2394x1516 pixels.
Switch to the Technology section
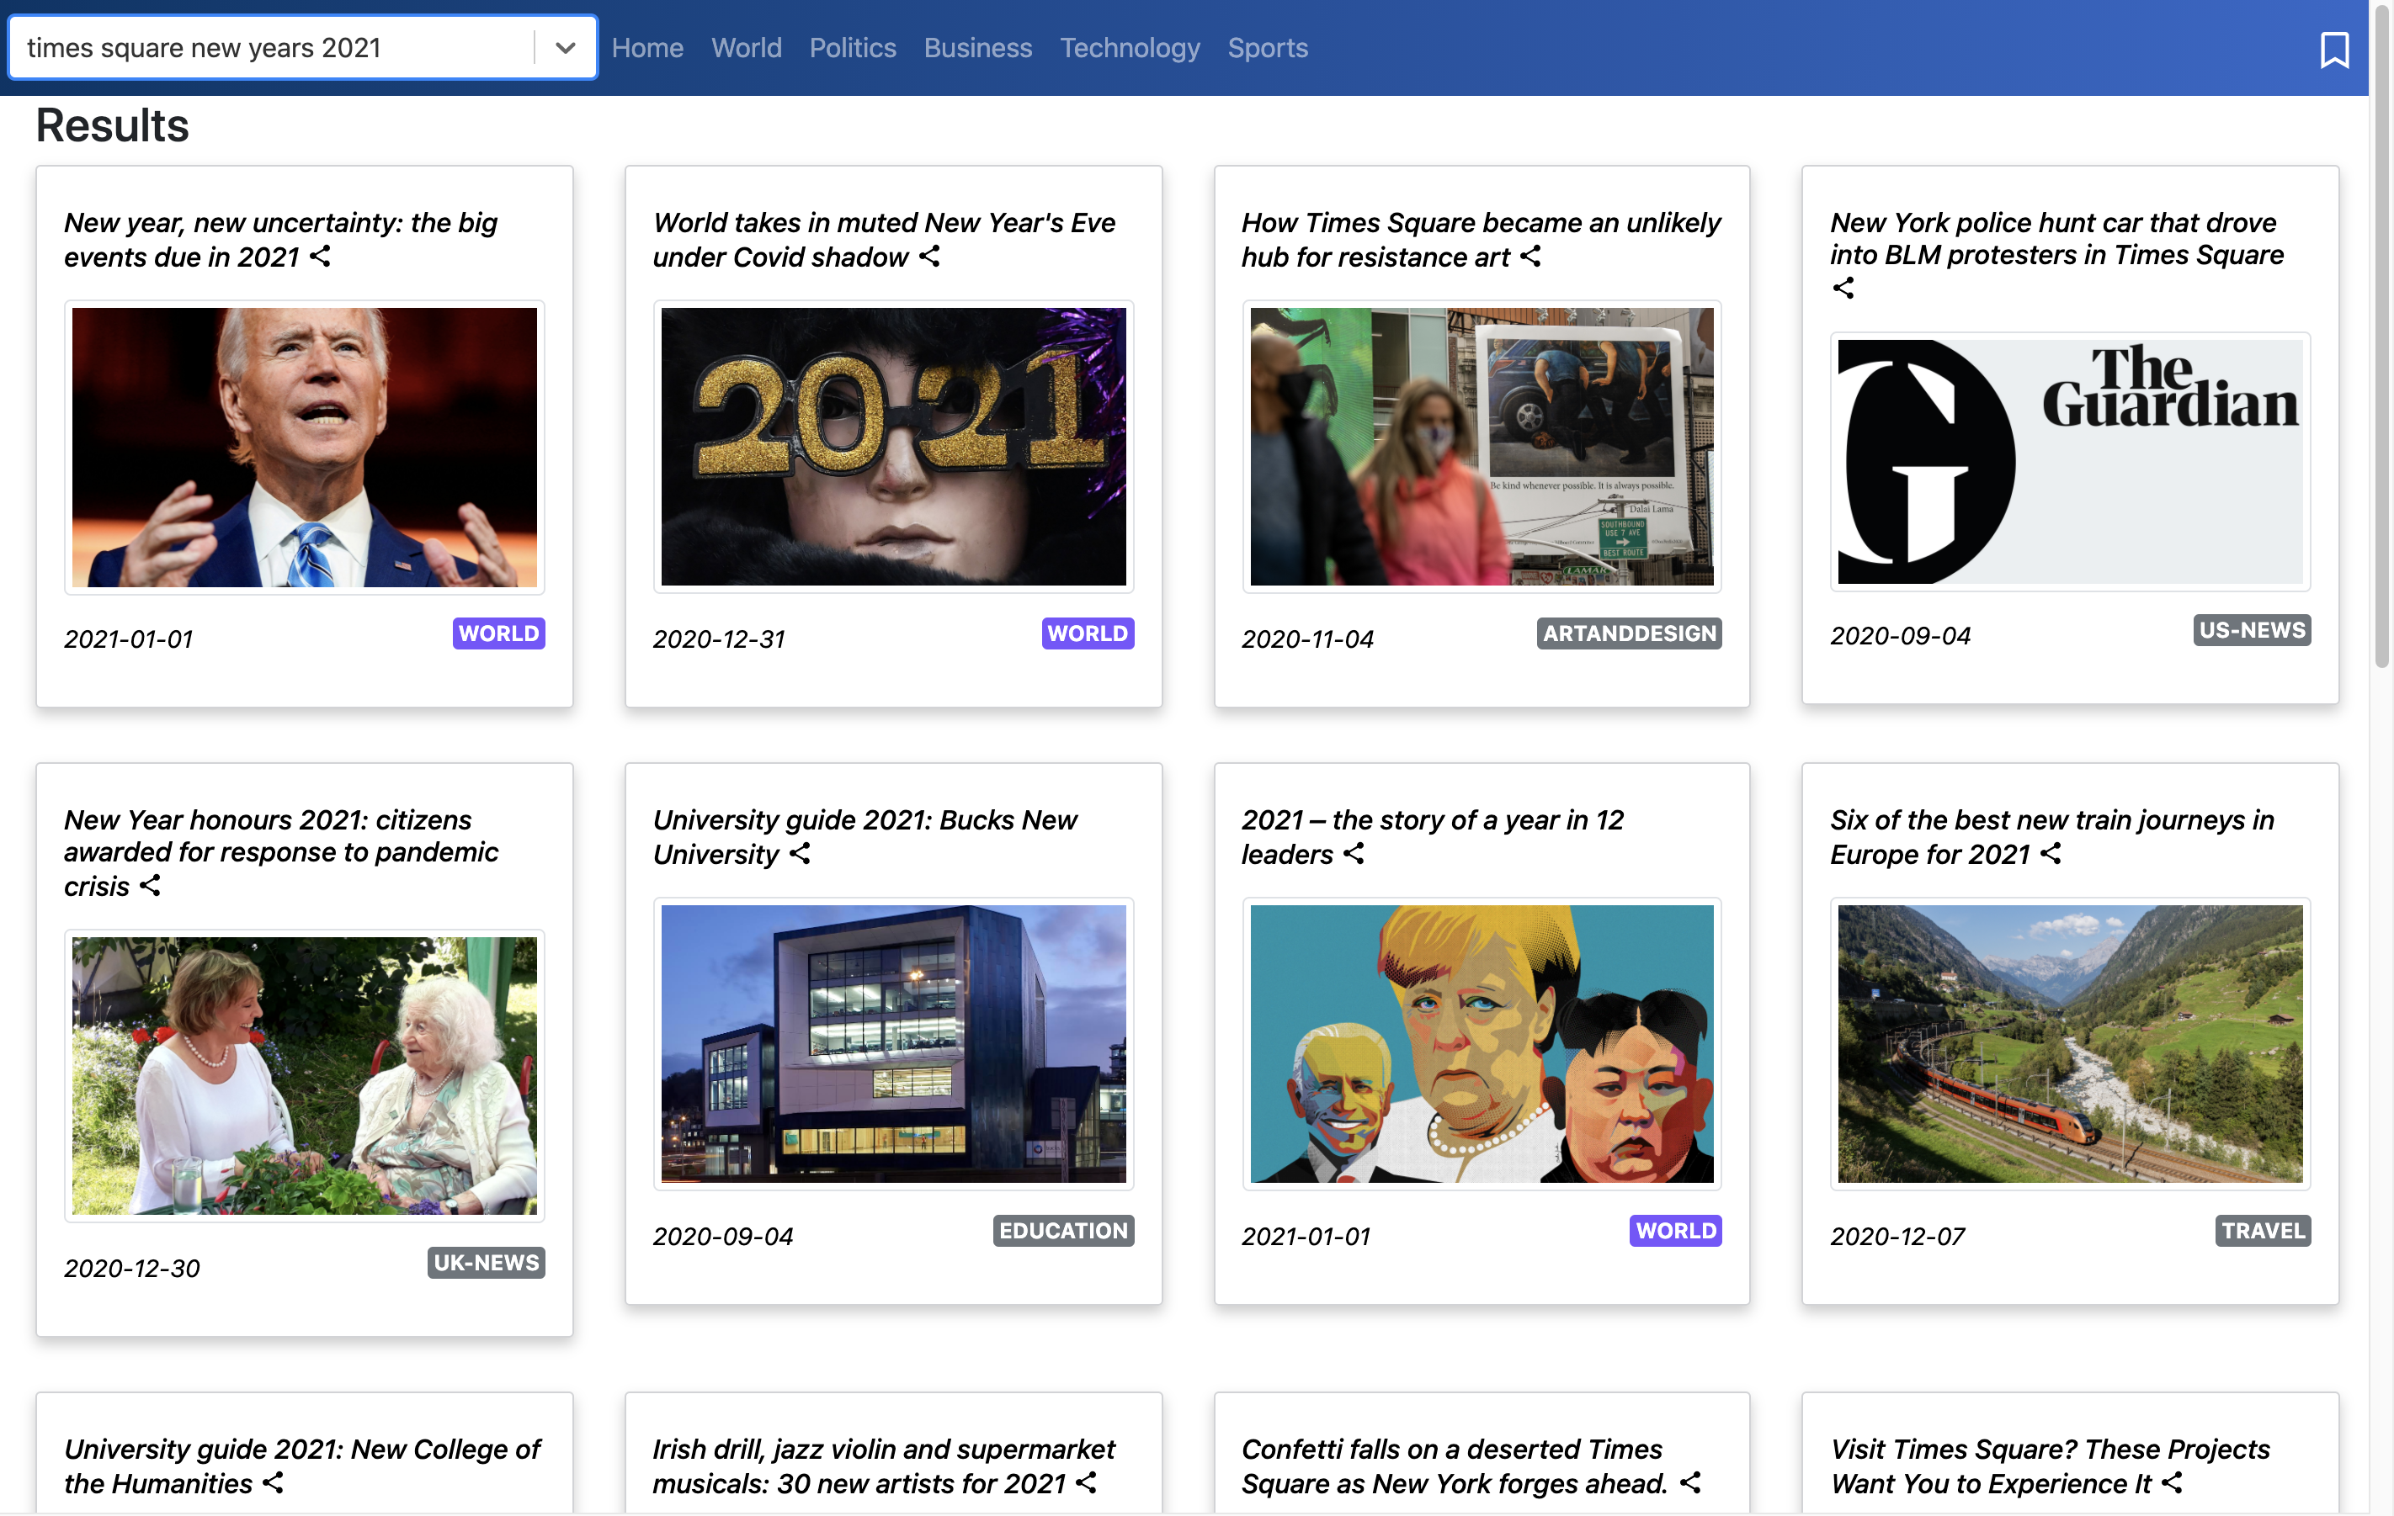click(1130, 48)
